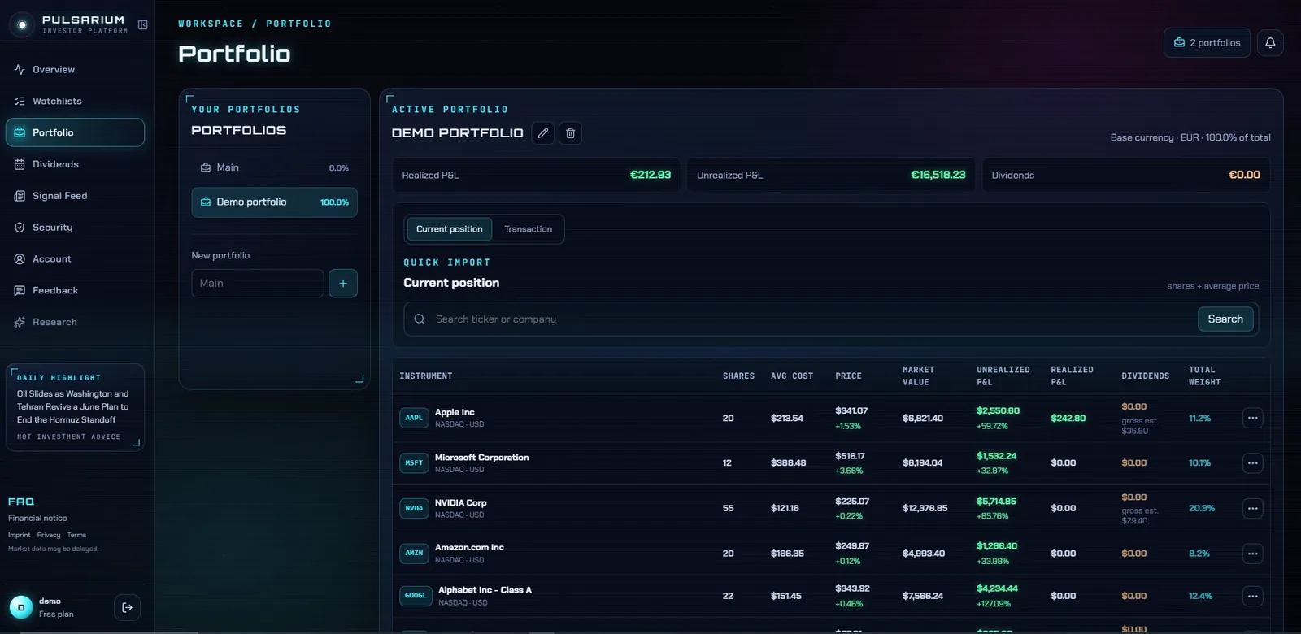Open Feedback page

tap(75, 291)
